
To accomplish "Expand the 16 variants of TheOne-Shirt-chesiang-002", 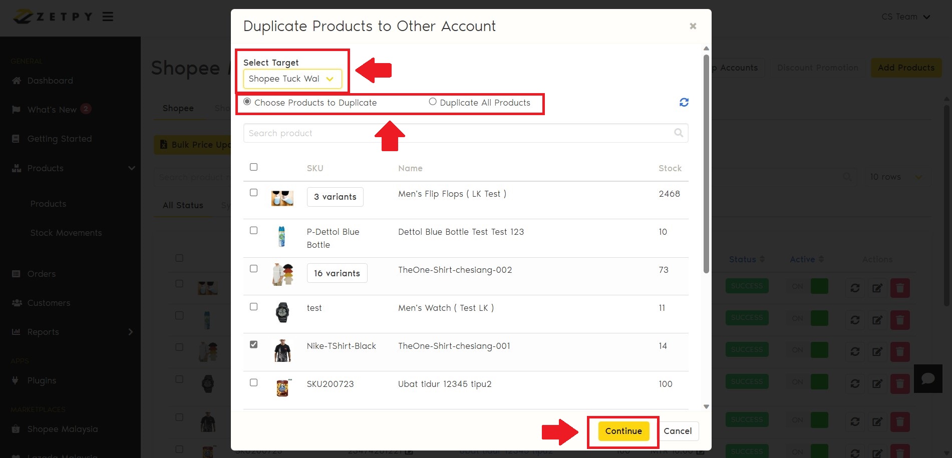I will pyautogui.click(x=337, y=273).
